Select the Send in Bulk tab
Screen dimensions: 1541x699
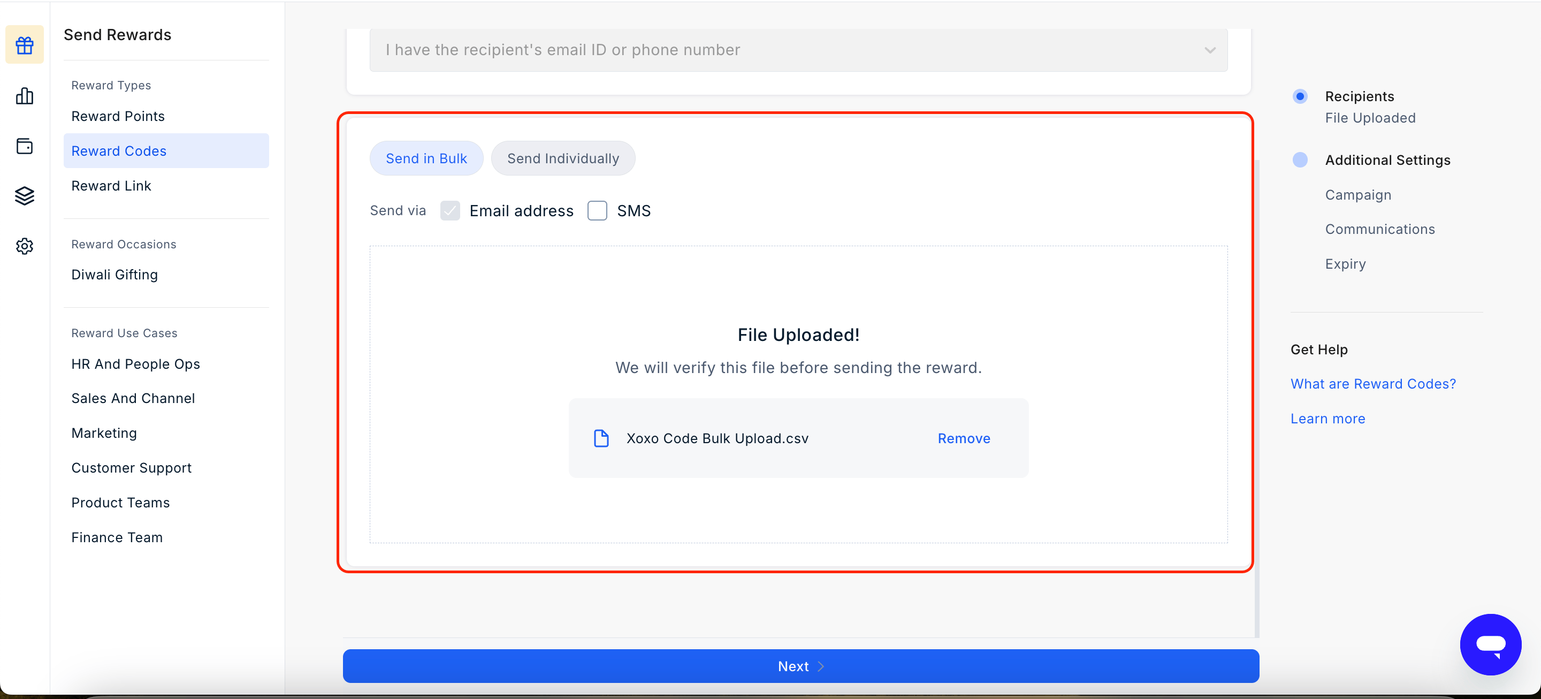[x=426, y=158]
